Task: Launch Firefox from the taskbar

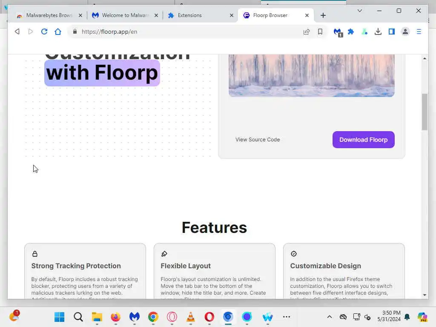Action: point(115,317)
